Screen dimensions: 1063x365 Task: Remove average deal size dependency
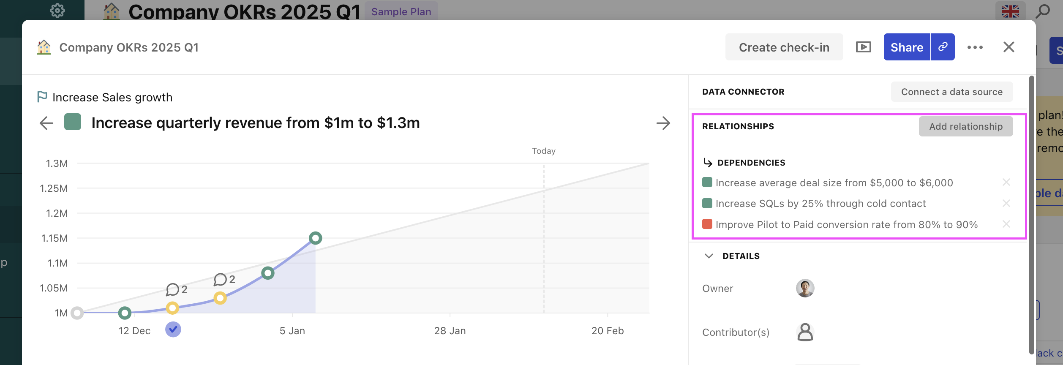1006,182
